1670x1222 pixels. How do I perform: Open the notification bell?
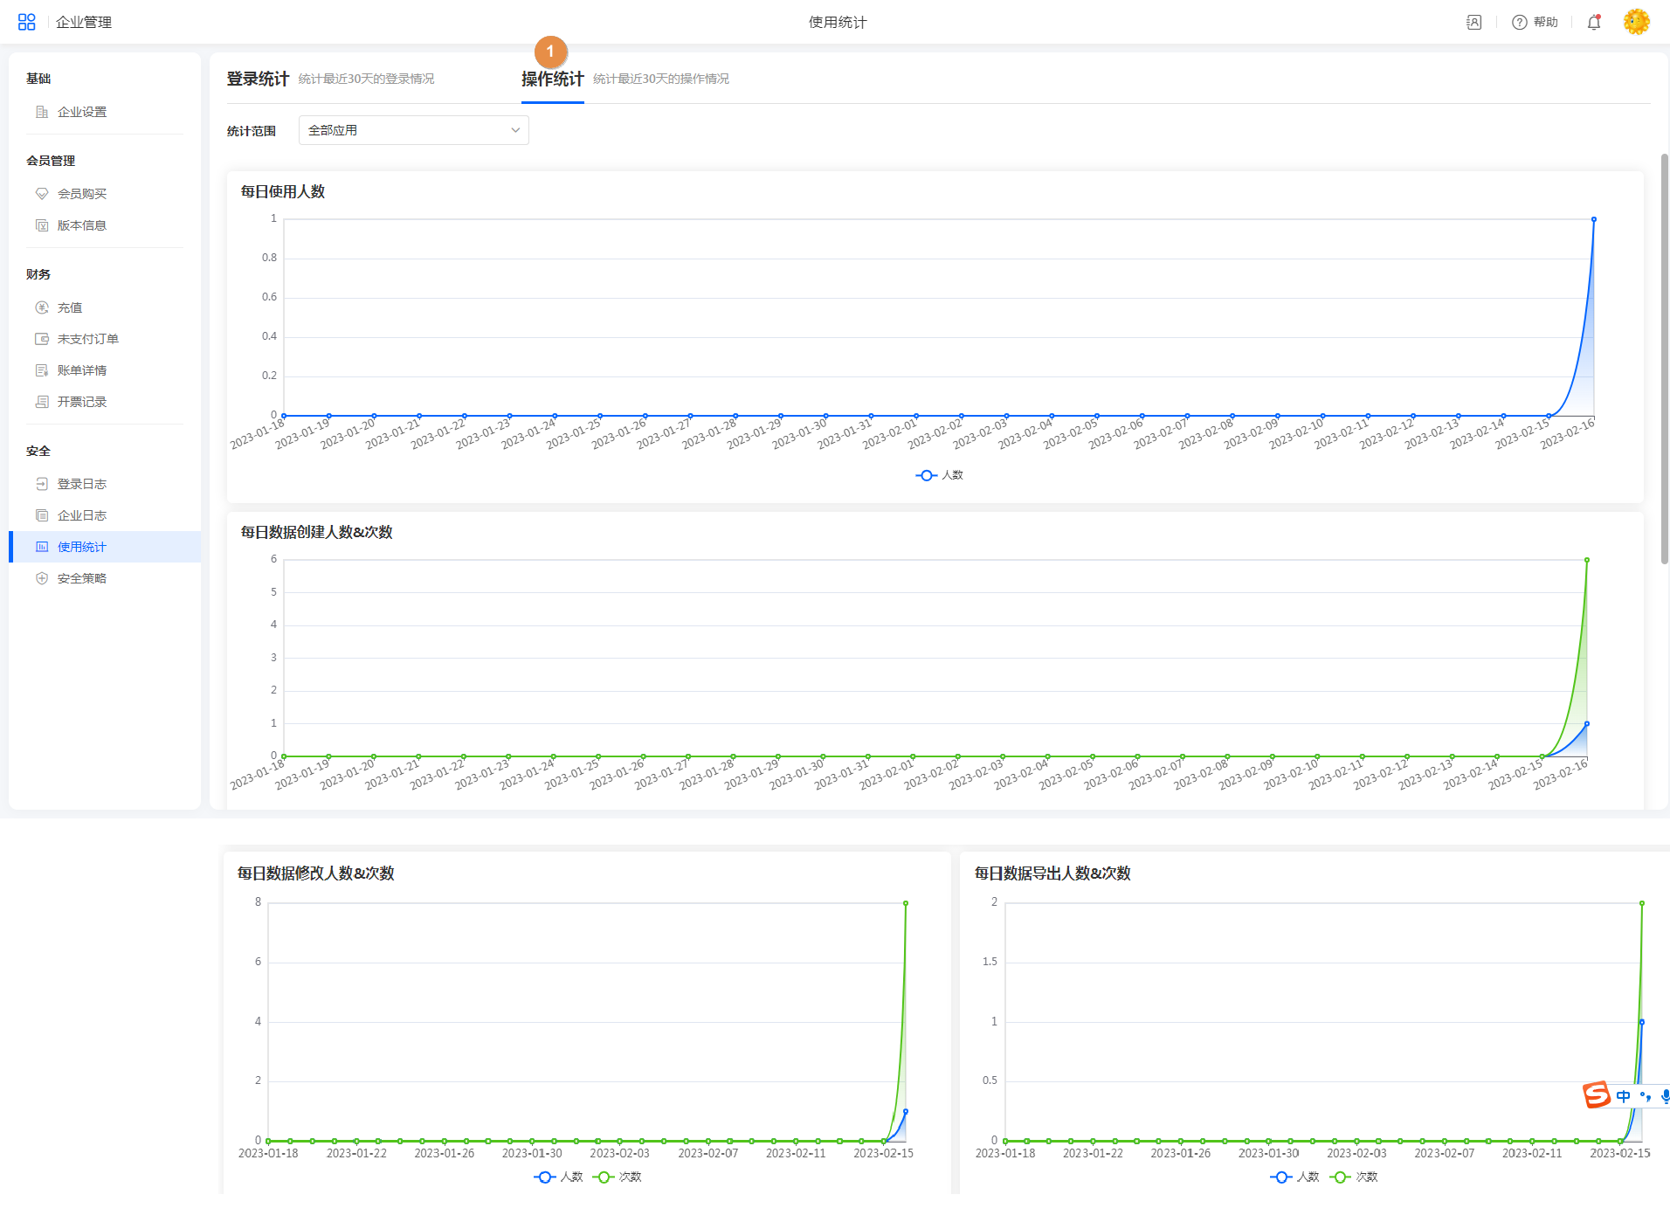pos(1593,22)
